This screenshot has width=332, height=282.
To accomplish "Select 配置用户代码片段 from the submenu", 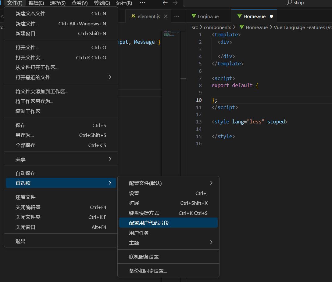I will point(149,223).
